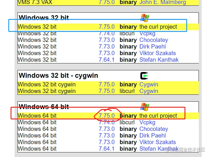Click the Cygwin logo icon
The image size is (210, 157).
tap(144, 76)
